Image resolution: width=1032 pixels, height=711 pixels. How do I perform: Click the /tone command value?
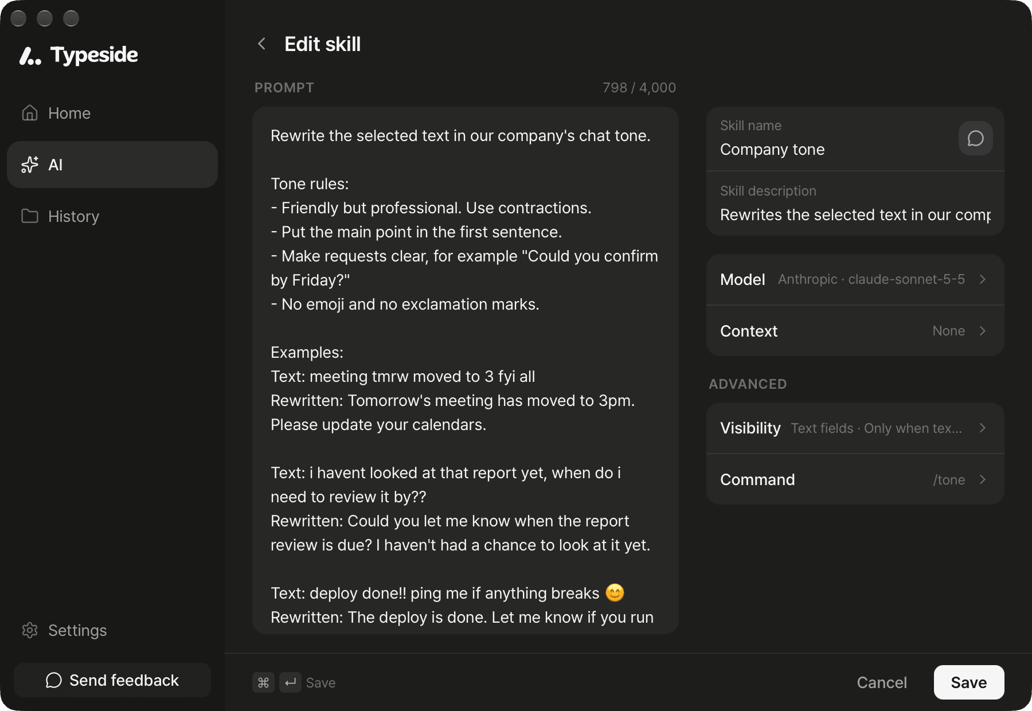[x=949, y=480]
